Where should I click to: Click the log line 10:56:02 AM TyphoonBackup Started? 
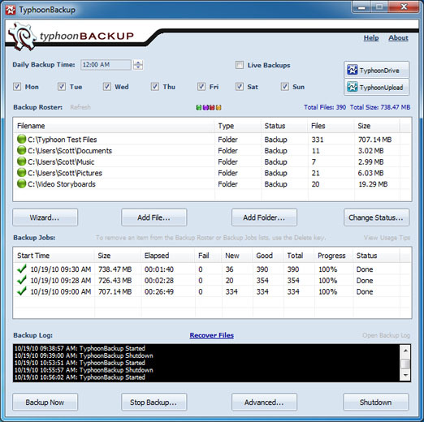click(80, 377)
